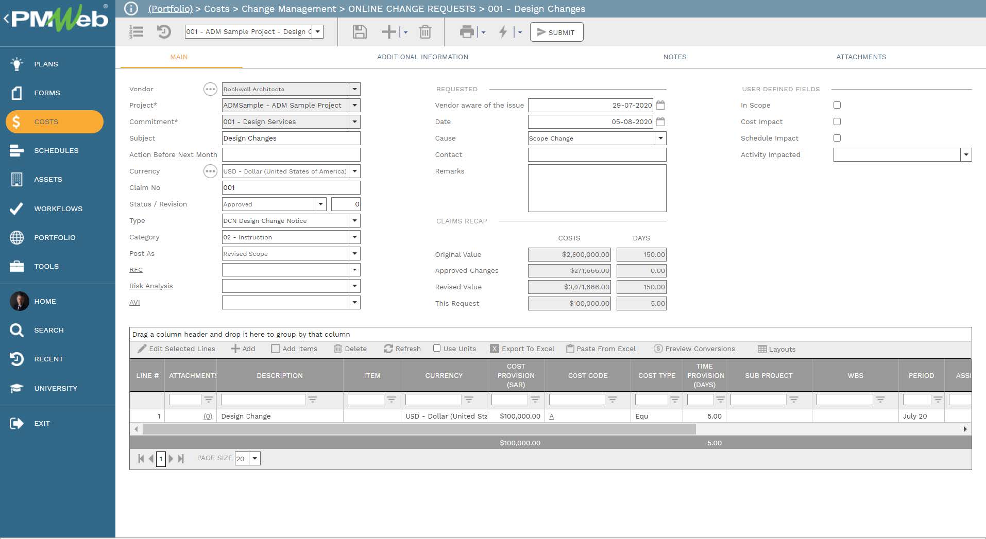Open the RFC link

[x=136, y=270]
